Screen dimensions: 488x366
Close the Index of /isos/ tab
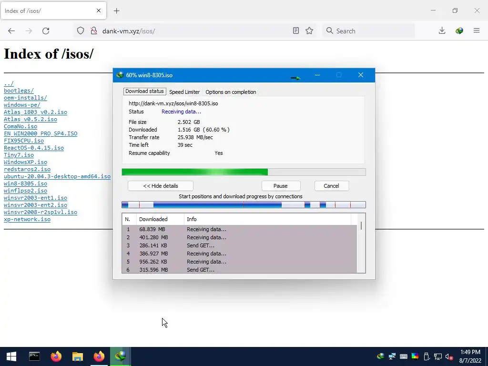point(99,10)
